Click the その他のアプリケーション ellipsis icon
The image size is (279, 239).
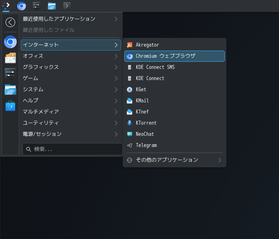click(130, 160)
